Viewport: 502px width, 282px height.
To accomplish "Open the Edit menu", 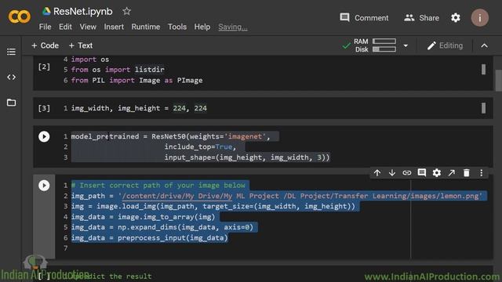I will [65, 27].
